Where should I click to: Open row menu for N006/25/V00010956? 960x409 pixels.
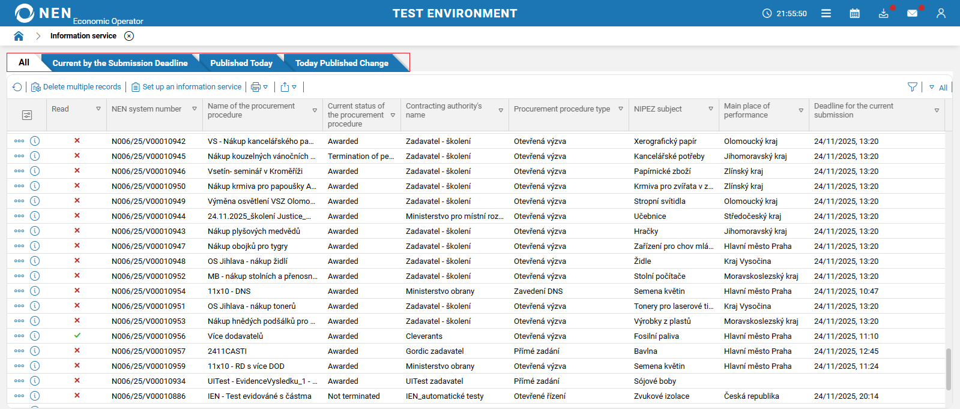pos(19,336)
